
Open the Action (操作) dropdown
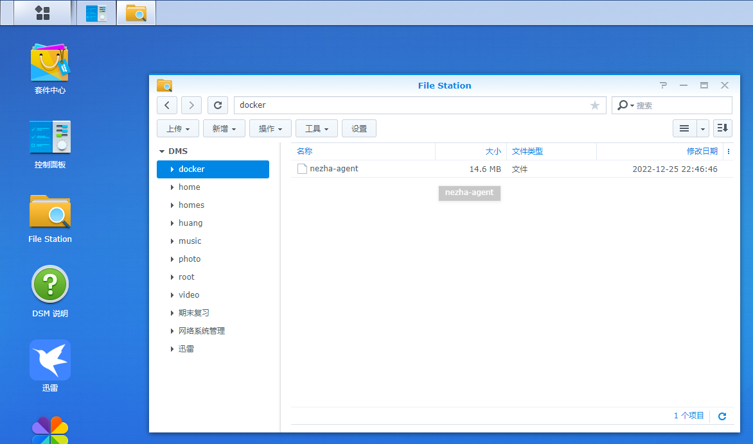(x=270, y=128)
